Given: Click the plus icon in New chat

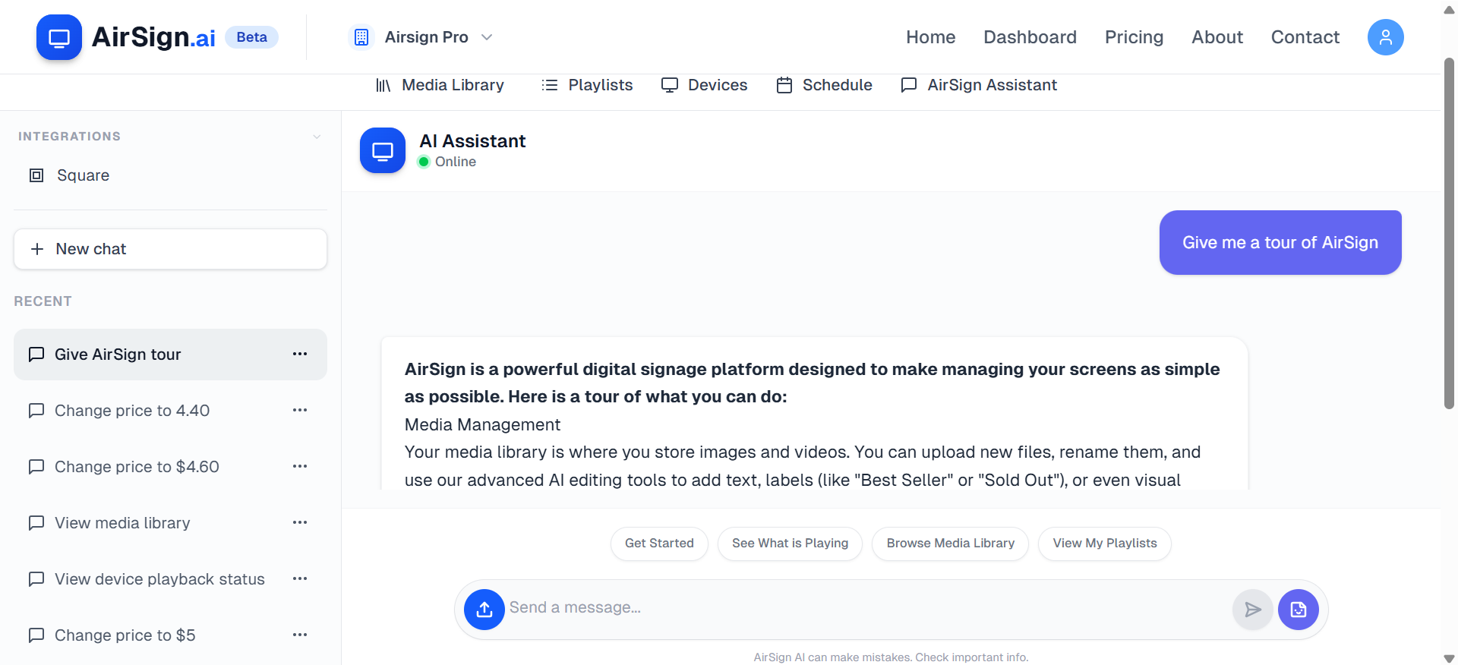Looking at the screenshot, I should 36,249.
